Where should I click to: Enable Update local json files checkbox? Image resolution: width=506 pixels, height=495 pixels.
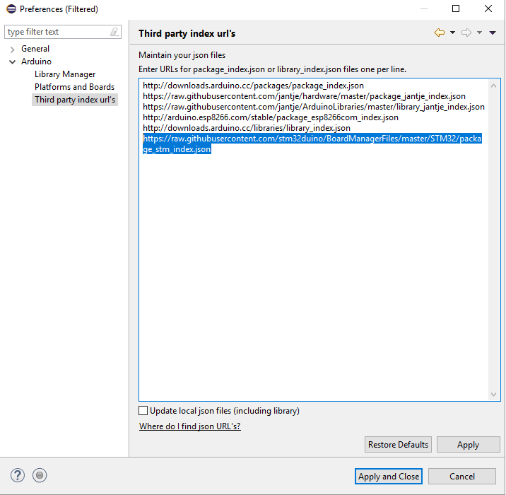click(143, 411)
